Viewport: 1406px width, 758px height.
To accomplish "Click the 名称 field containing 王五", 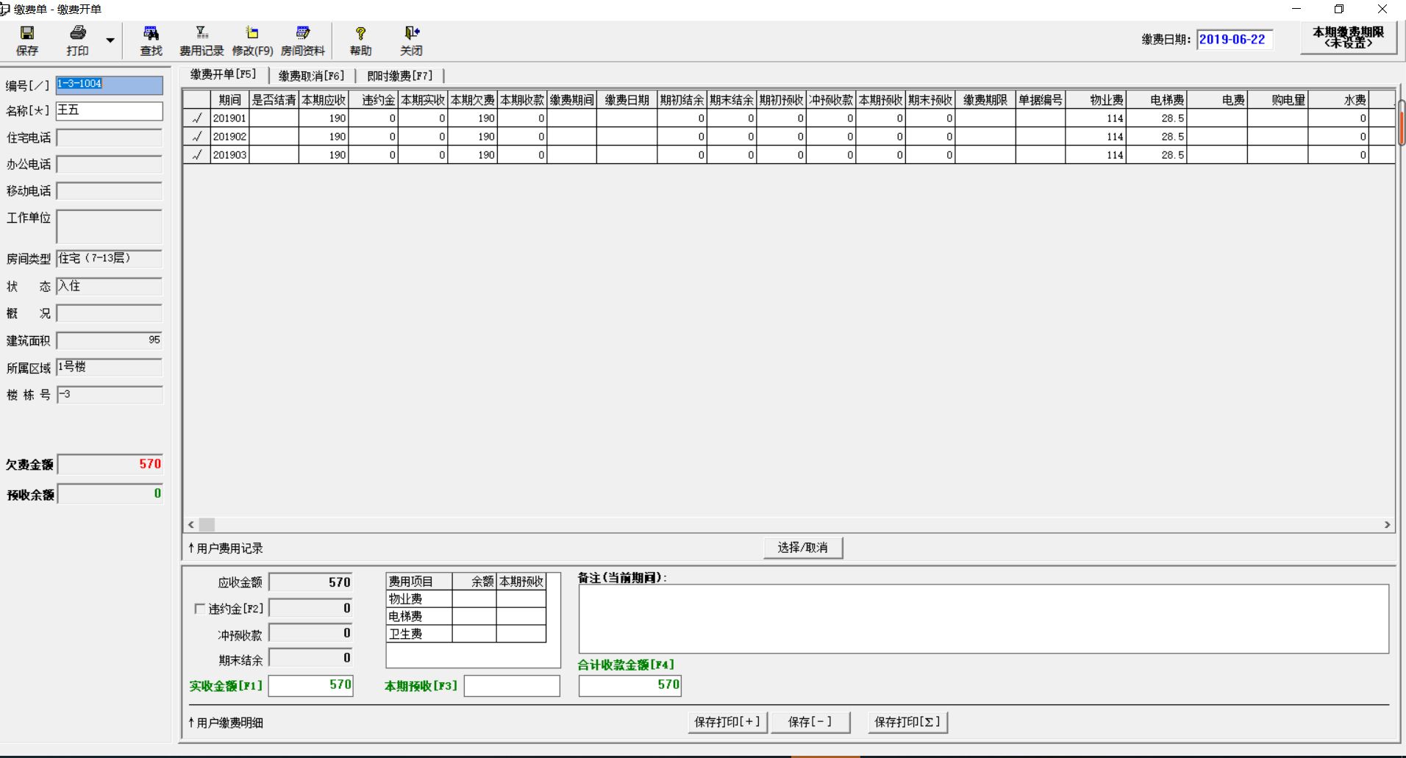I will pyautogui.click(x=110, y=111).
